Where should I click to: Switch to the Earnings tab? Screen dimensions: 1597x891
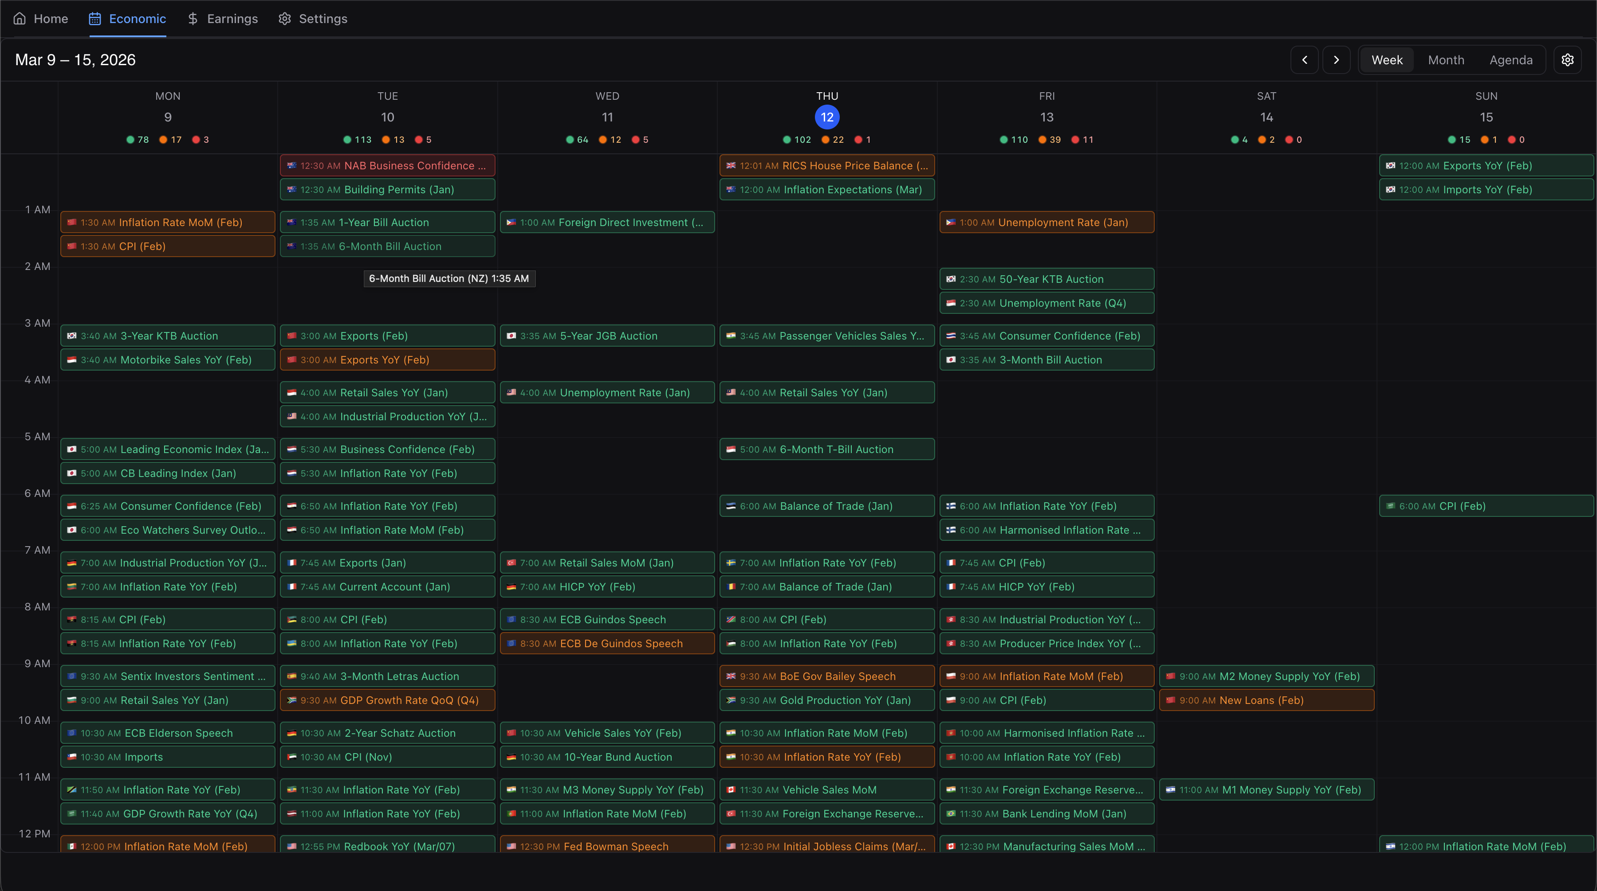tap(232, 19)
